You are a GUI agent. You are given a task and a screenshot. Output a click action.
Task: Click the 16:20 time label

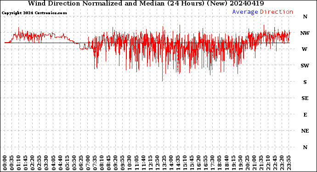coord(199,163)
